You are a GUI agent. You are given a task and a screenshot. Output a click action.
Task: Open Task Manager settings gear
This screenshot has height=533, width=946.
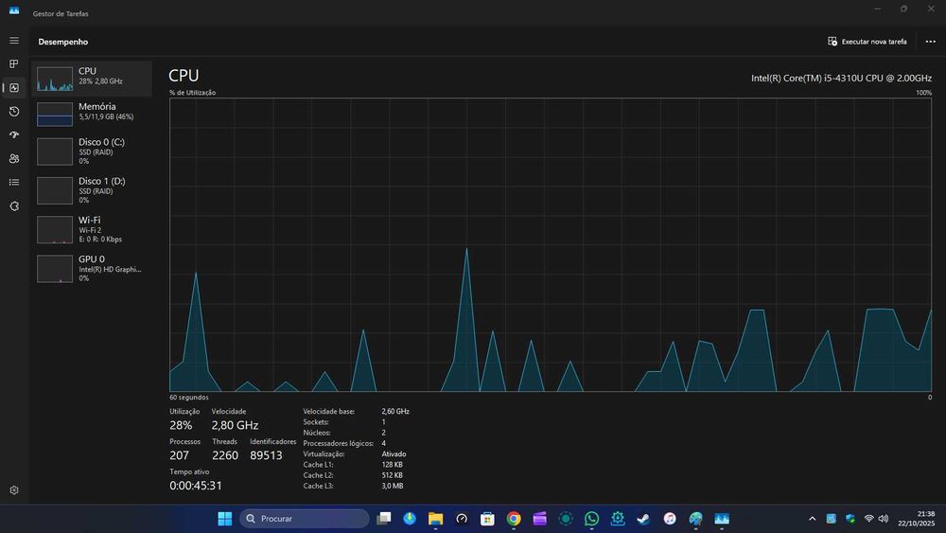pyautogui.click(x=14, y=490)
